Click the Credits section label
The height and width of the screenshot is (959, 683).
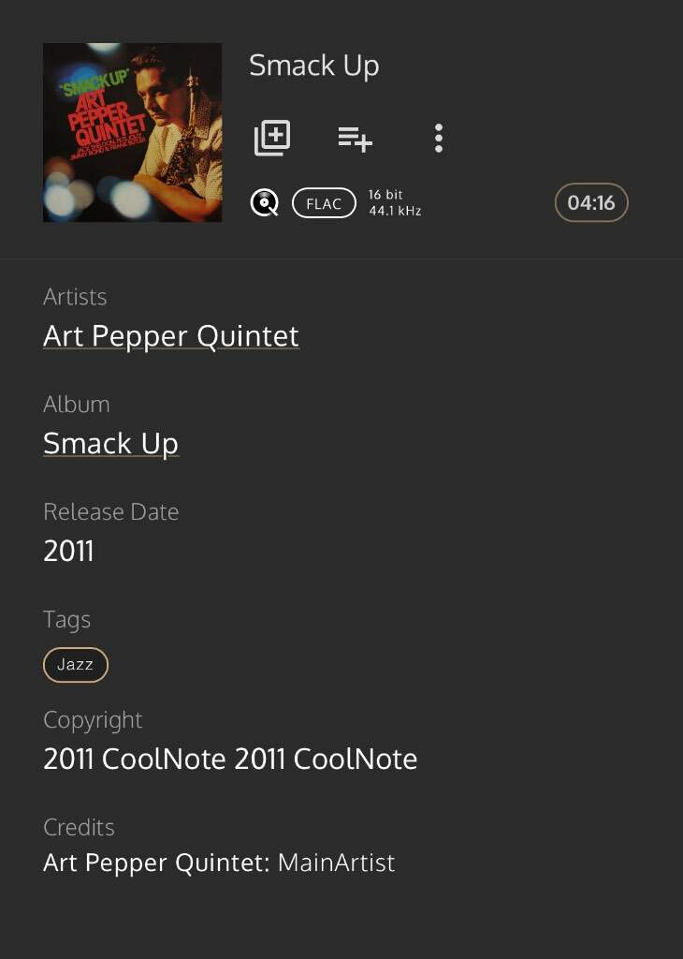point(80,828)
